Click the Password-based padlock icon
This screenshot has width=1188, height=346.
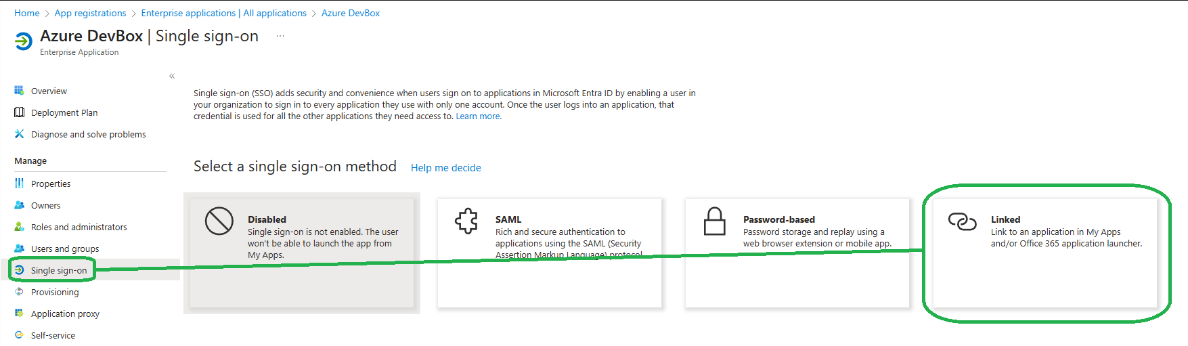click(714, 221)
